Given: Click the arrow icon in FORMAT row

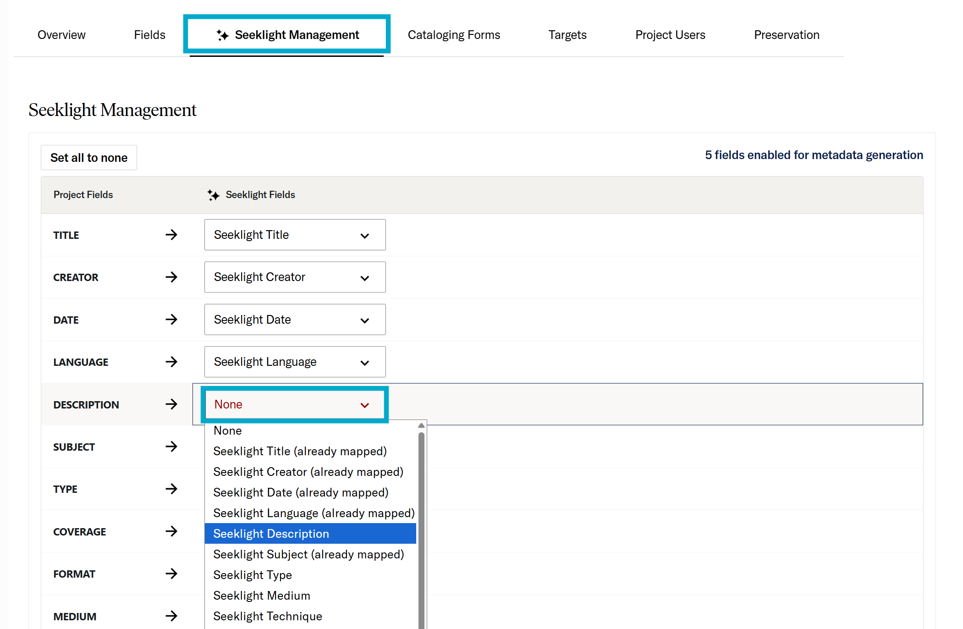Looking at the screenshot, I should (x=171, y=574).
